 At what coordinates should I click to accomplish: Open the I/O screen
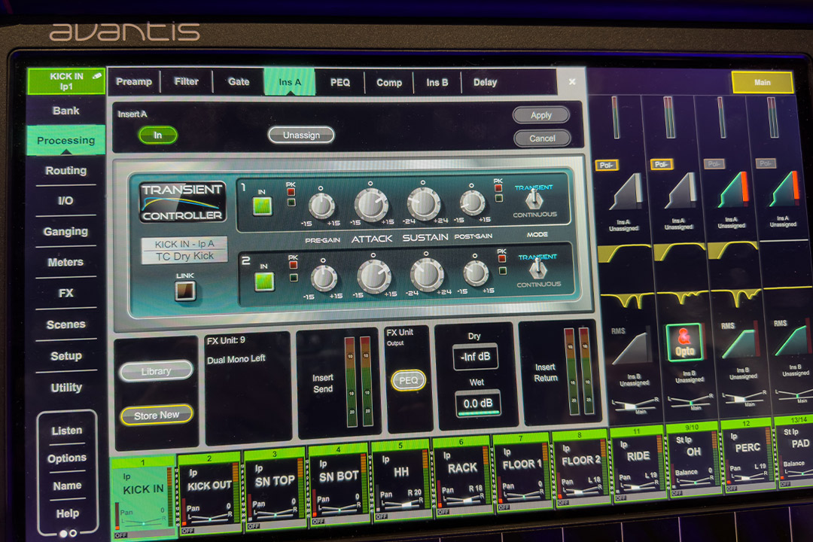65,201
